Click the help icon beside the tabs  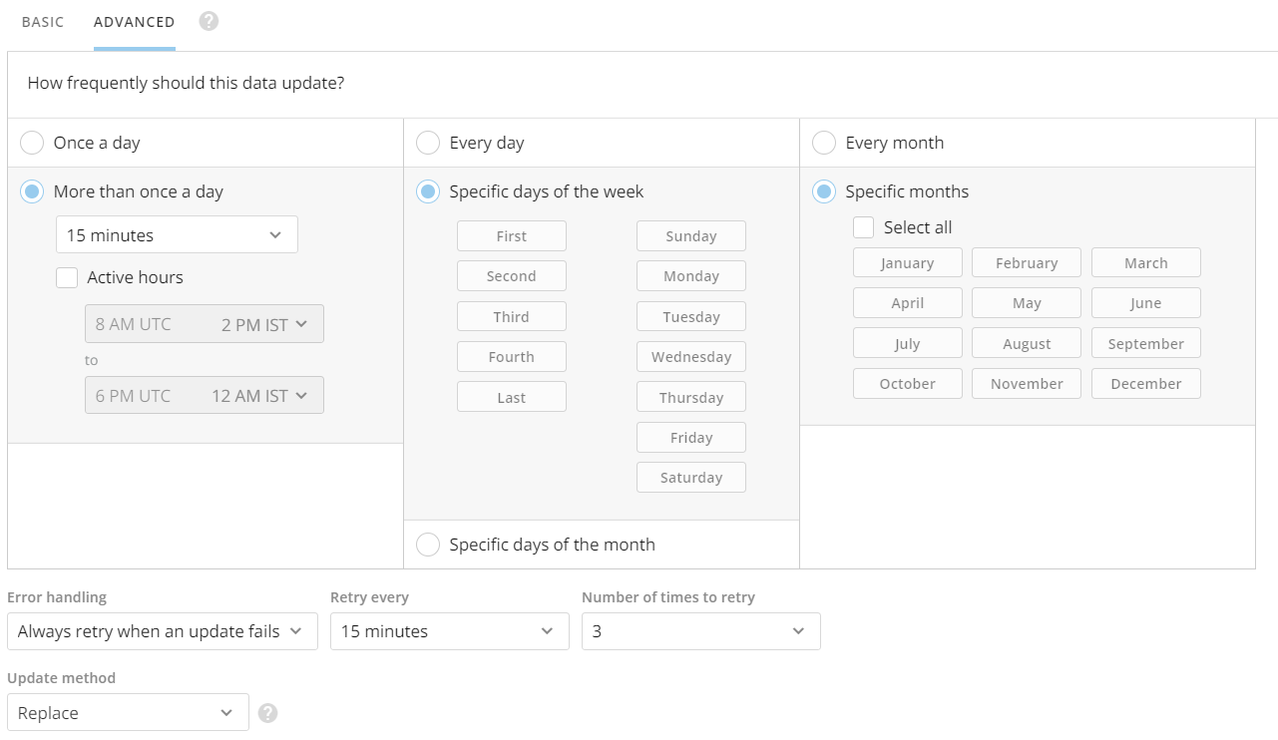208,20
